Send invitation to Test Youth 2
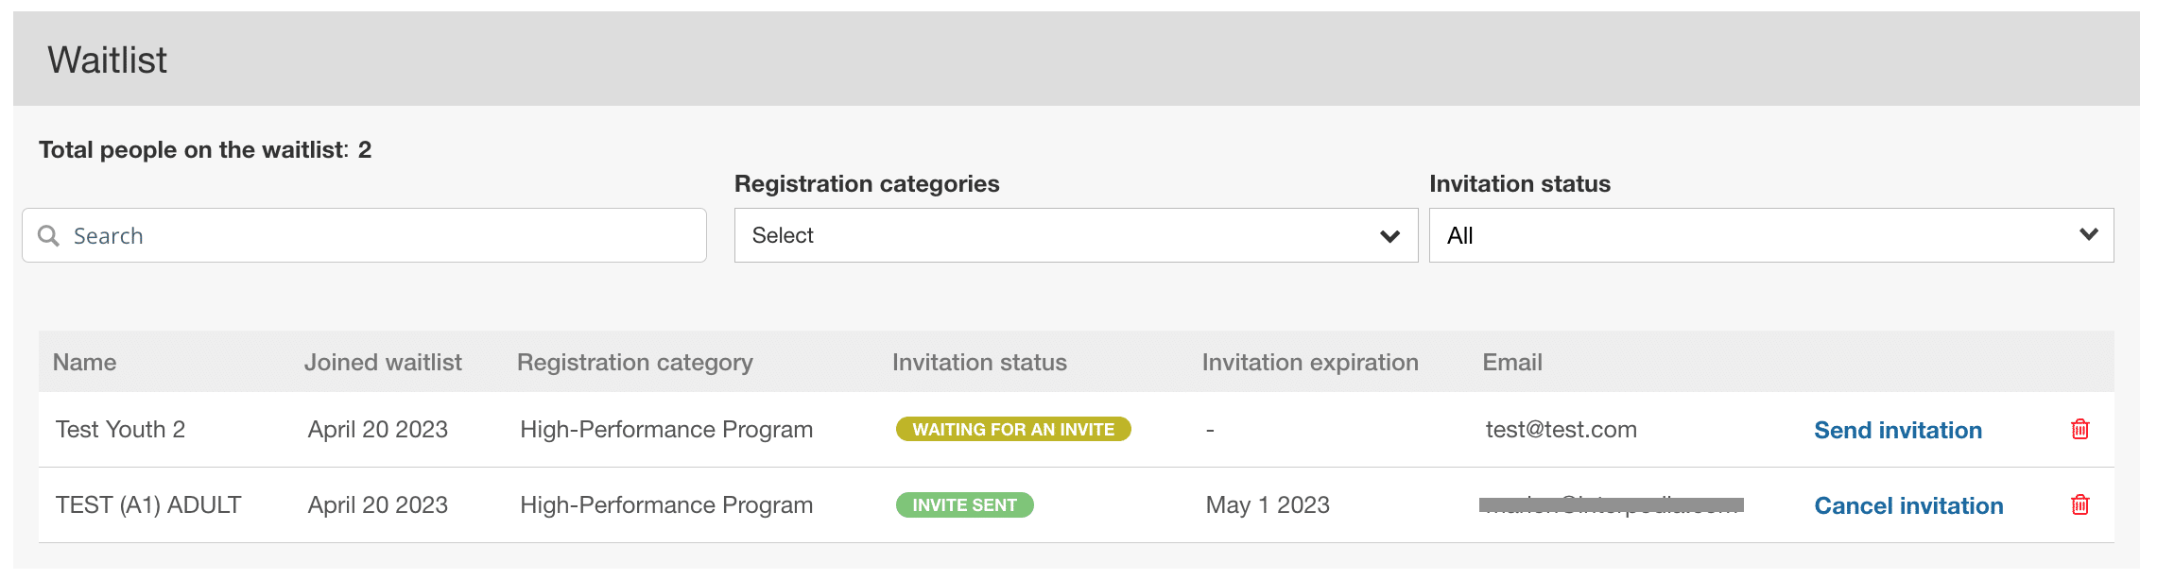This screenshot has height=580, width=2157. (x=1898, y=430)
